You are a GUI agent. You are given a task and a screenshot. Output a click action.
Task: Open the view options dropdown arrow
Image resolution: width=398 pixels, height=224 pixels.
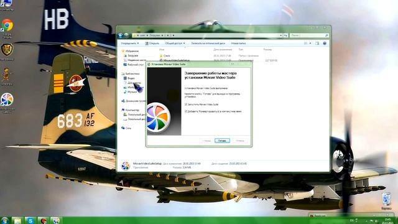[310, 44]
